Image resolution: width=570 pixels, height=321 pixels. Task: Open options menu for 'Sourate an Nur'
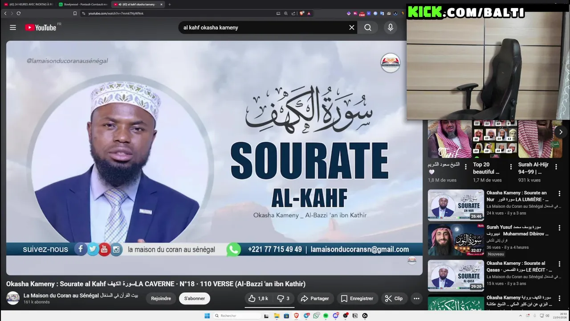click(x=559, y=194)
